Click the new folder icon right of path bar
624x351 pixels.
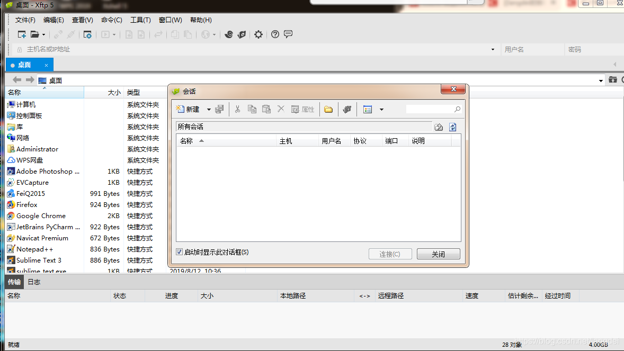(613, 80)
